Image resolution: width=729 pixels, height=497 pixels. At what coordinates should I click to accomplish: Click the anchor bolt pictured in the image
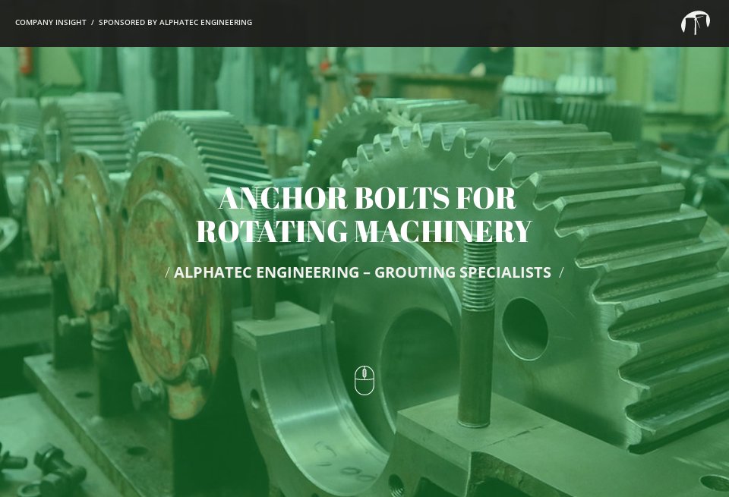click(473, 341)
